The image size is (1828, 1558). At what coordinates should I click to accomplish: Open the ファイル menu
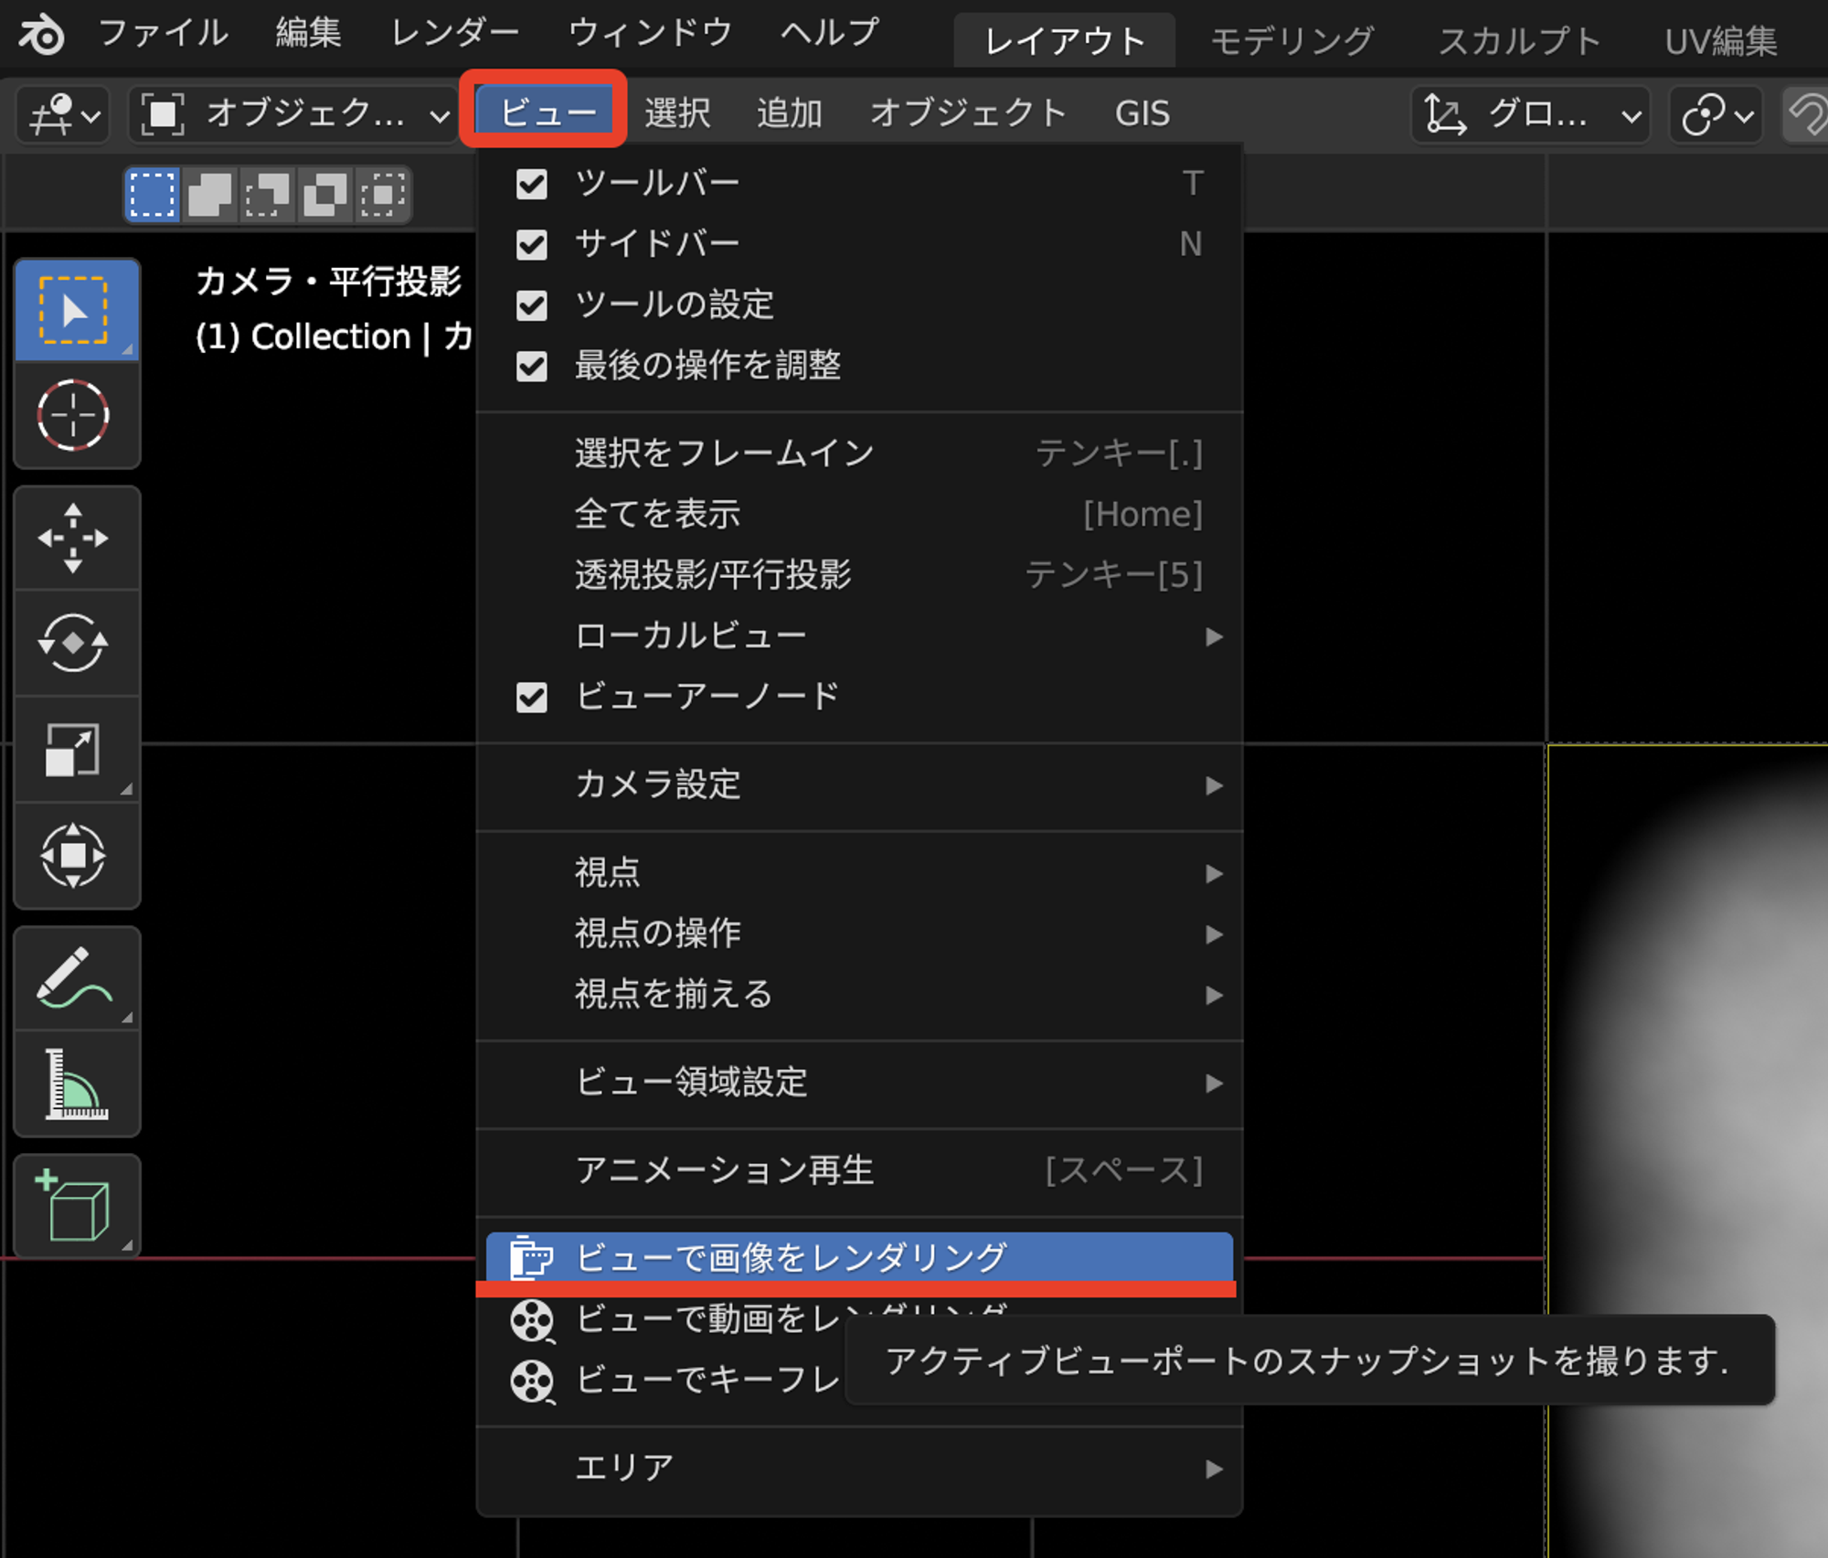coord(163,34)
